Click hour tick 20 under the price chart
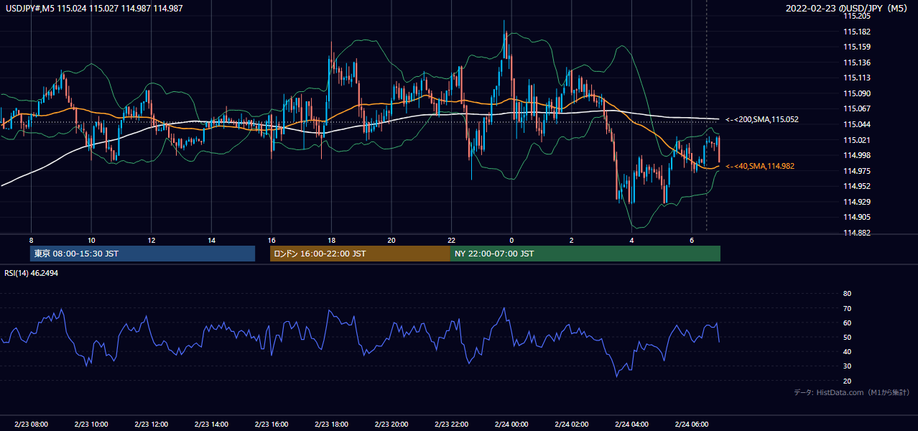Viewport: 918px width, 431px height. click(x=391, y=240)
